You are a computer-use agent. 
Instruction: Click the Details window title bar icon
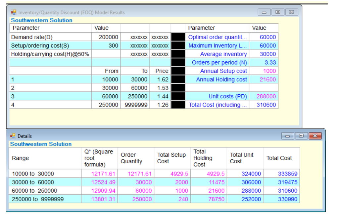[x=13, y=136]
